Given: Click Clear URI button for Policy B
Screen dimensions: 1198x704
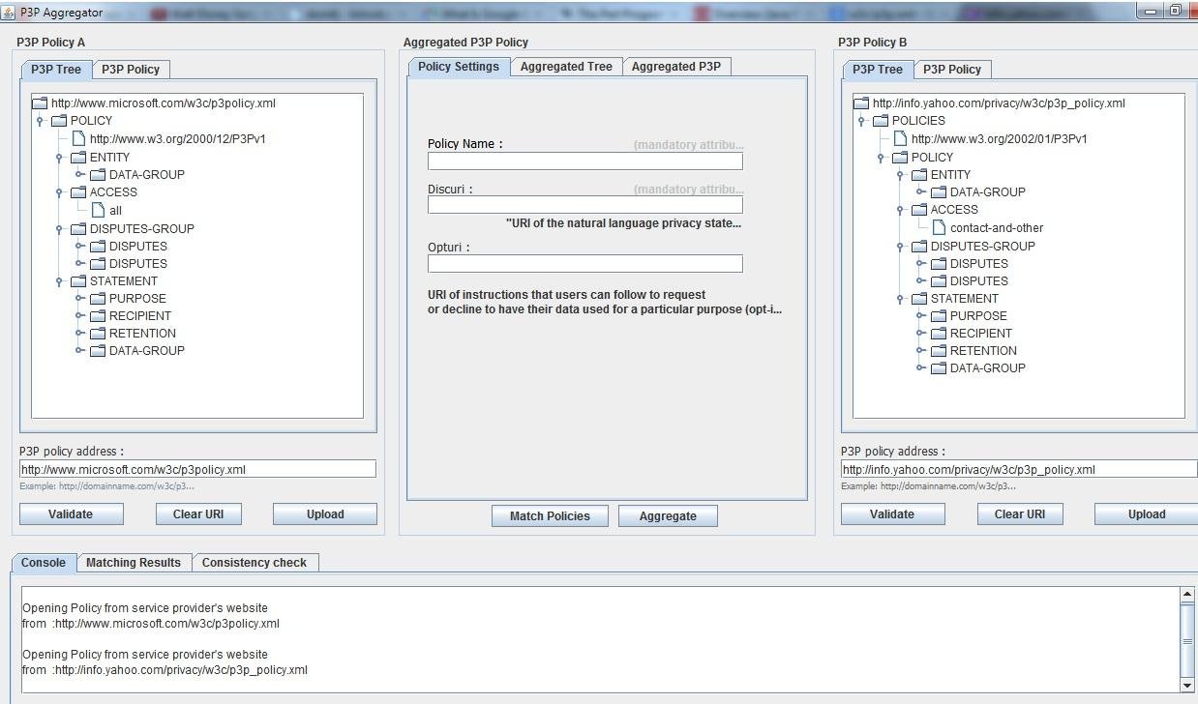Looking at the screenshot, I should coord(1020,514).
